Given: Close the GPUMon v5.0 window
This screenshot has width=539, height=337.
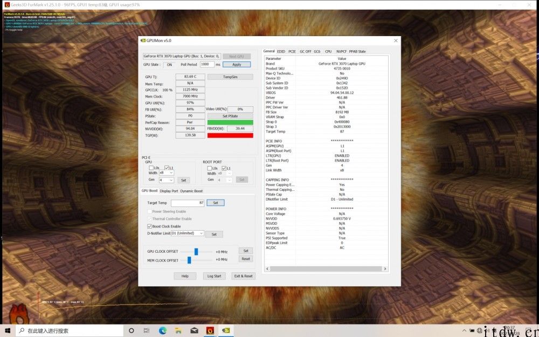Looking at the screenshot, I should 396,40.
